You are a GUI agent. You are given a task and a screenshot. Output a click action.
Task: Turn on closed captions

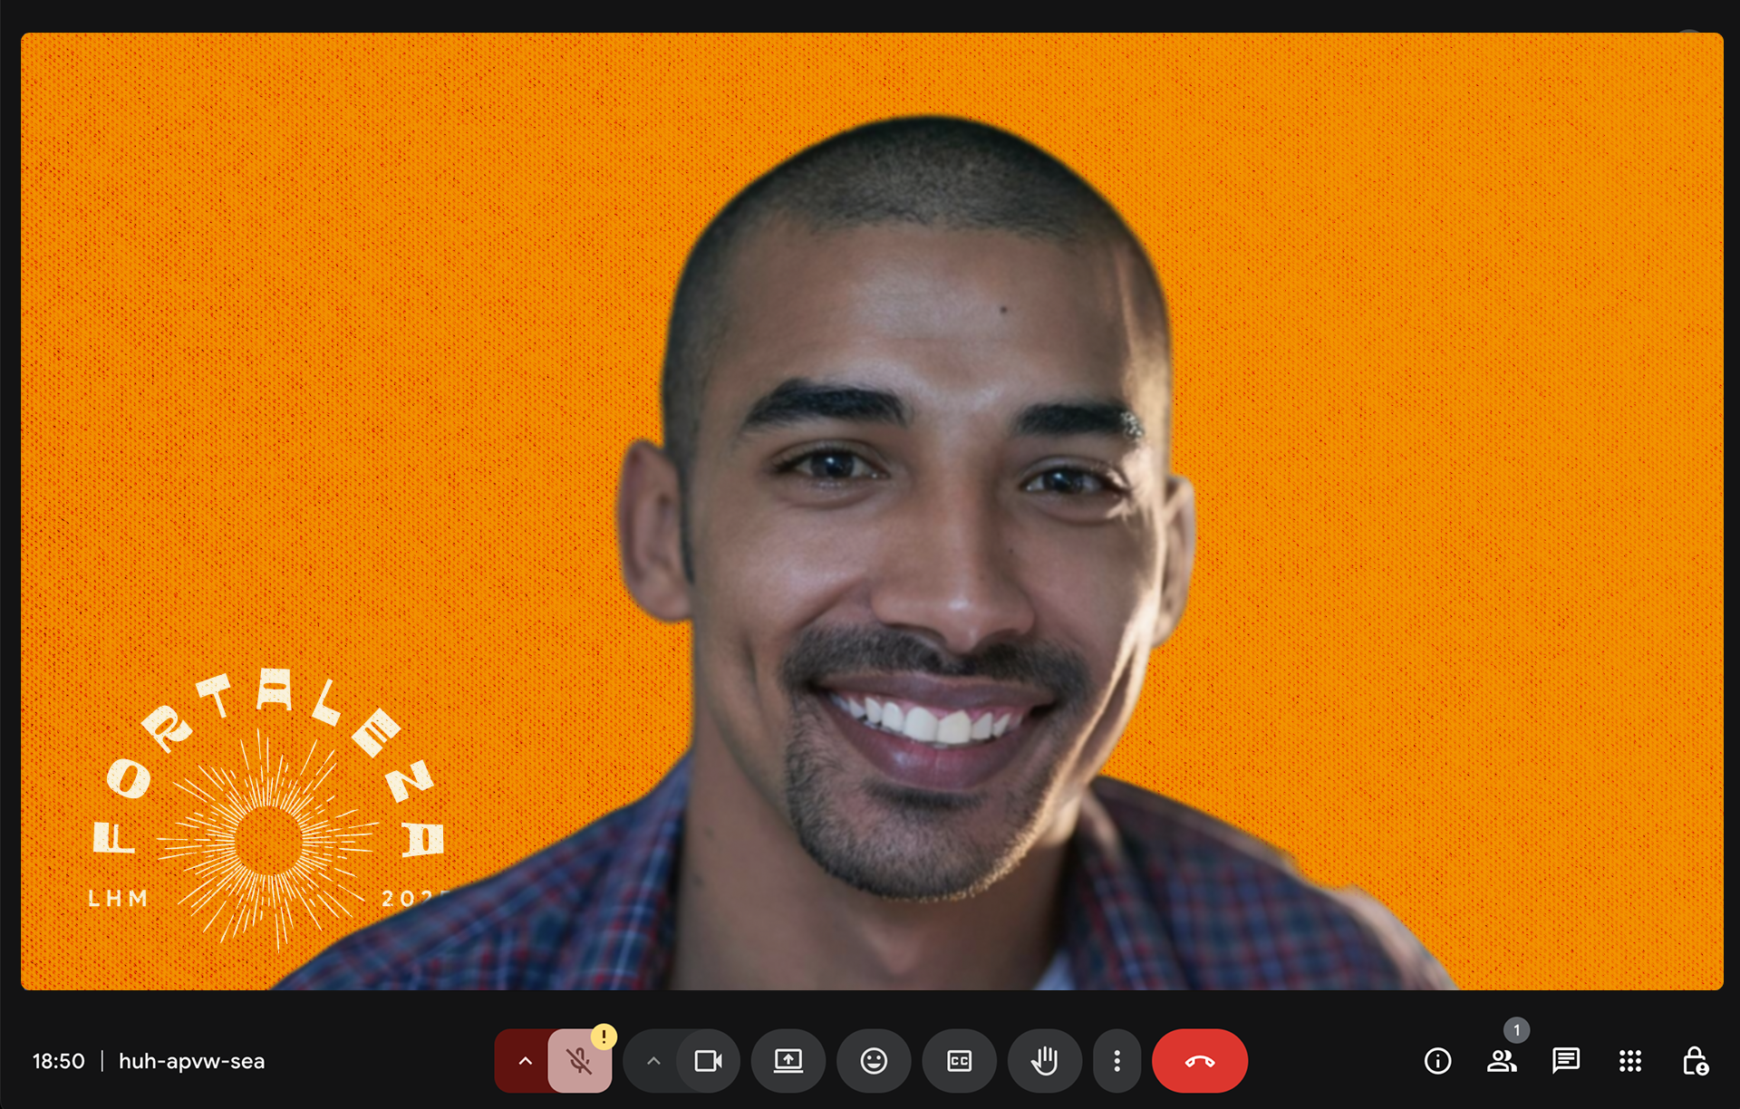tap(959, 1061)
